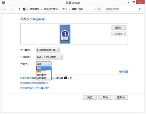Open the address bar history dropdown
This screenshot has width=146, height=114.
(x=95, y=9)
